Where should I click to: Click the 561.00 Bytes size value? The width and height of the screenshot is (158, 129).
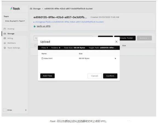click(84, 58)
